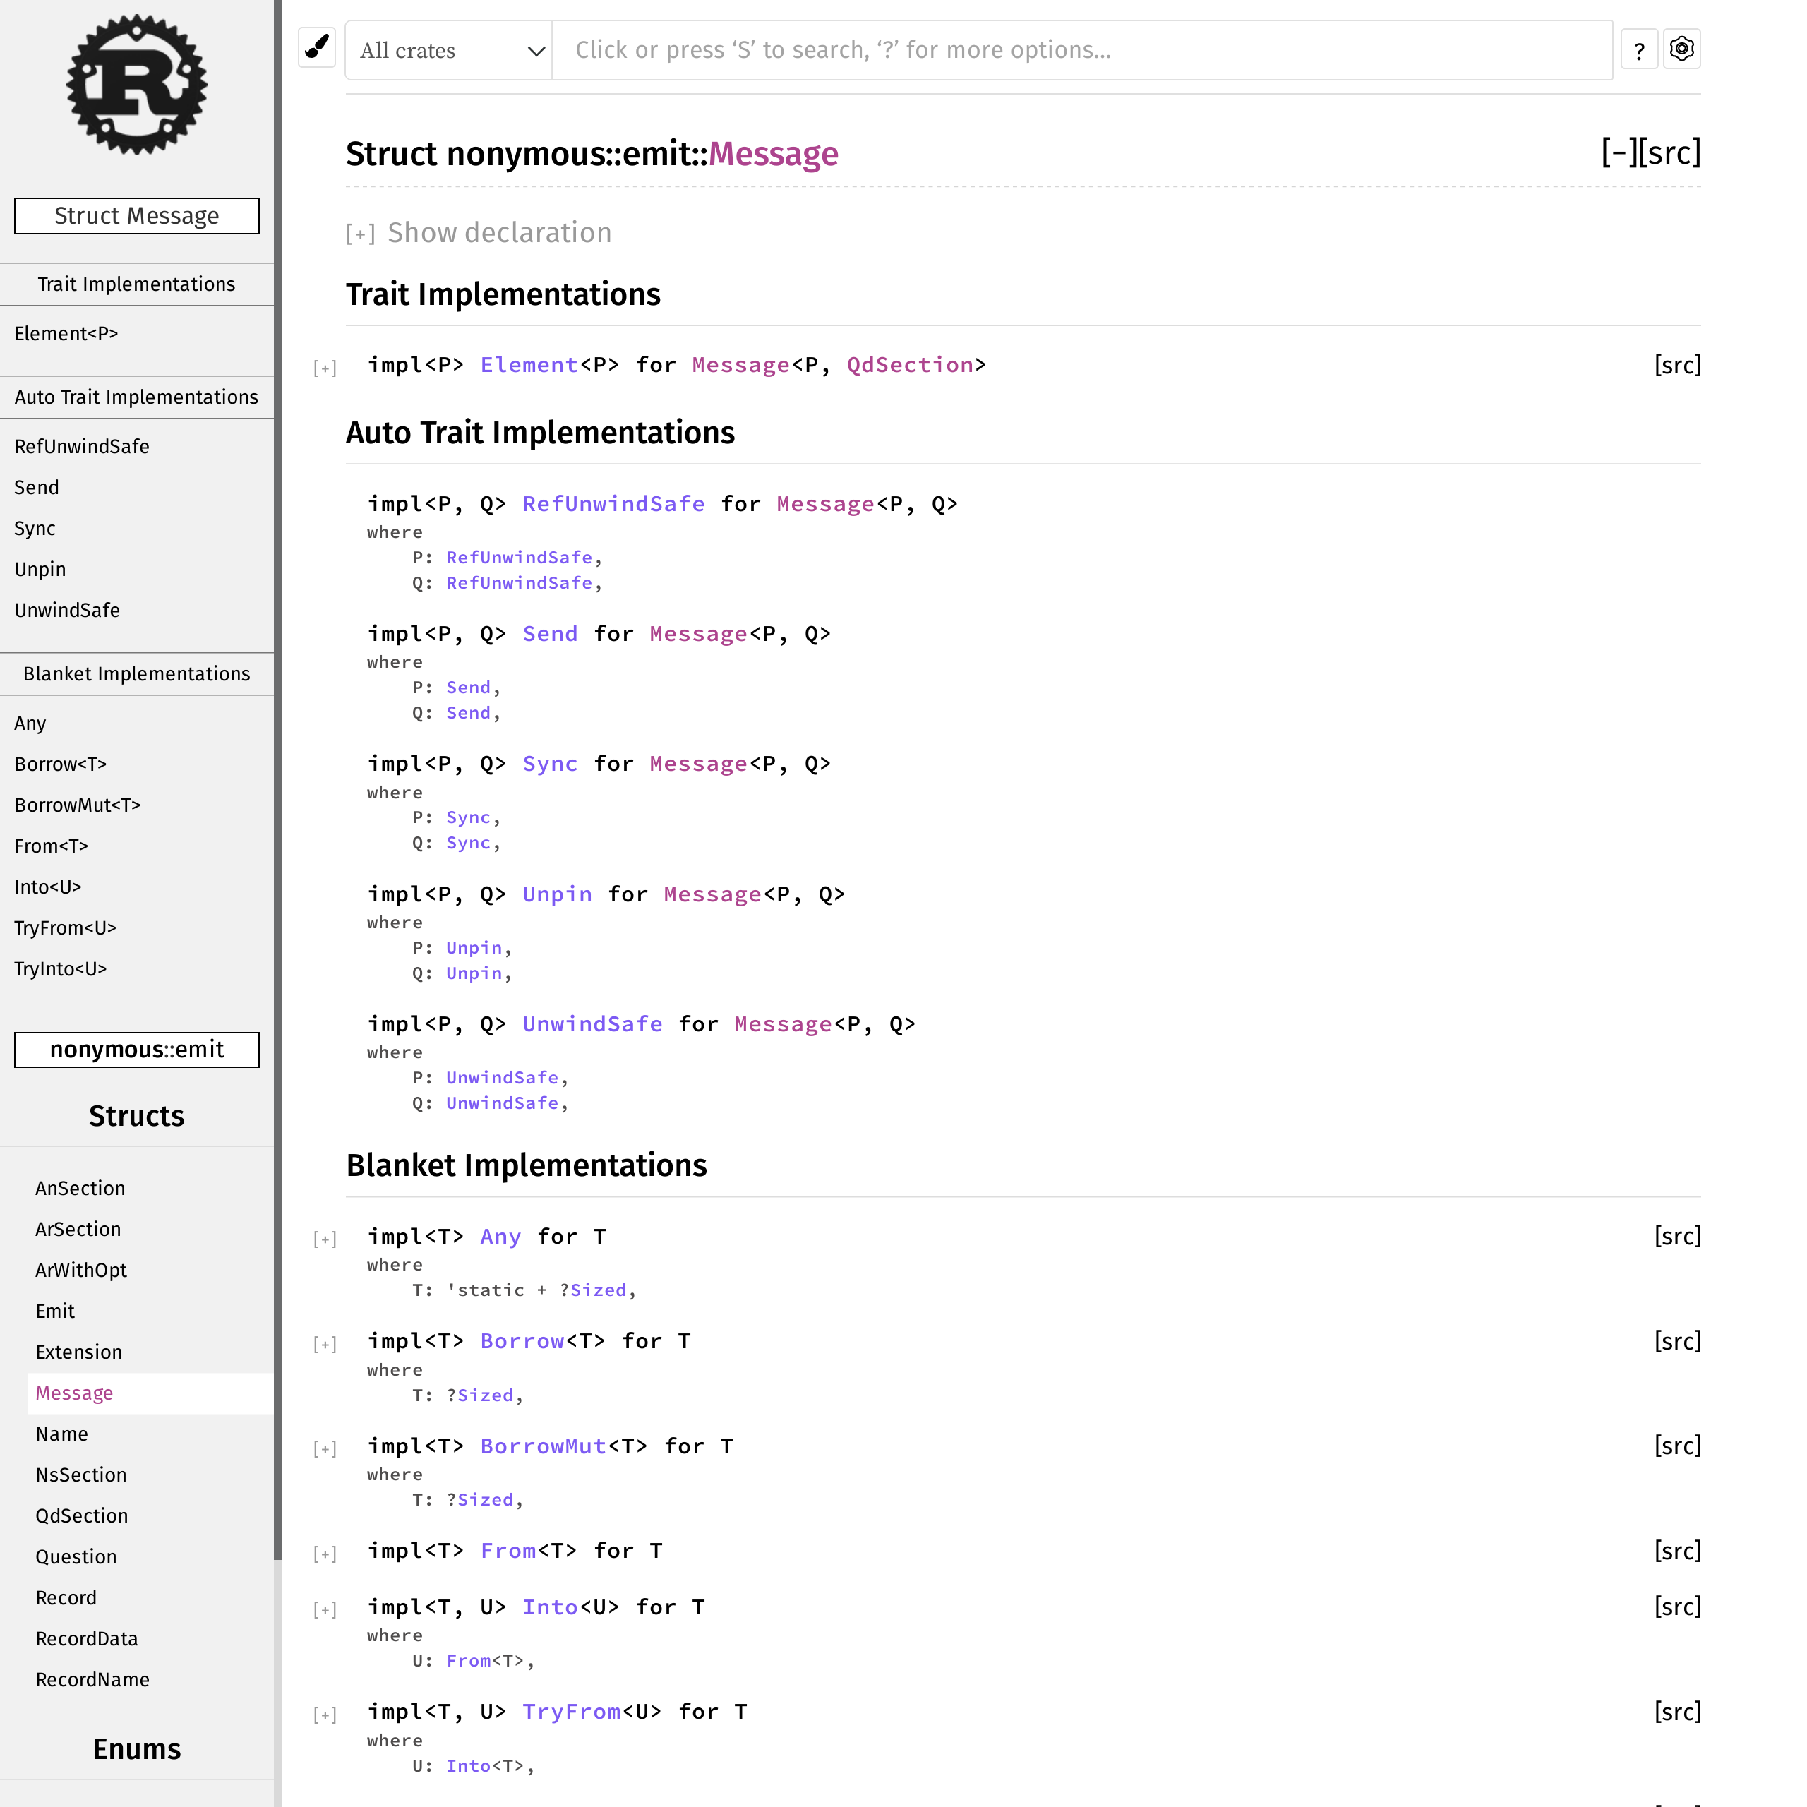Open QdSection struct in sidebar
The height and width of the screenshot is (1807, 1807).
click(81, 1515)
